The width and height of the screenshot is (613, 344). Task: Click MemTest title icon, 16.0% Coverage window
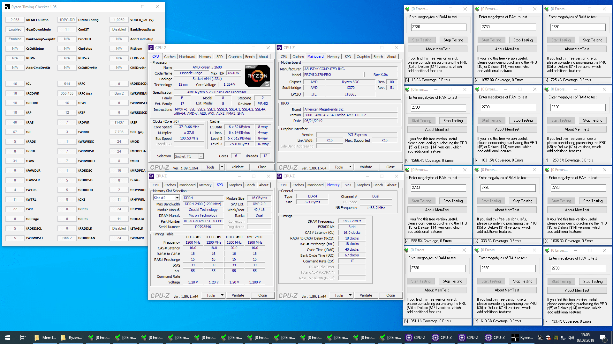pyautogui.click(x=407, y=9)
